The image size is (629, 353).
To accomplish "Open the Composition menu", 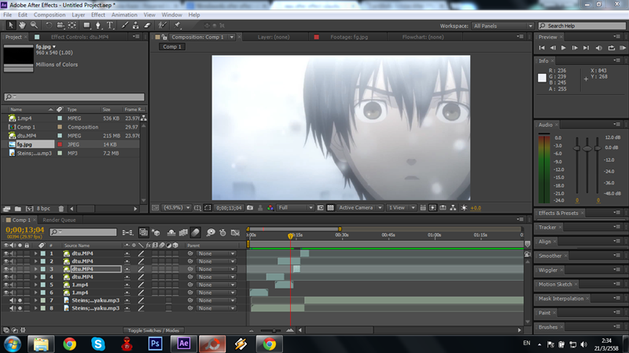I will [50, 15].
